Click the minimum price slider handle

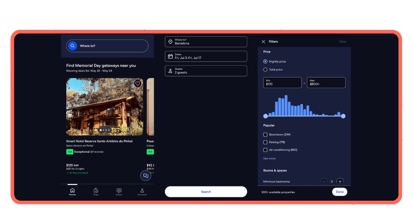click(x=265, y=116)
